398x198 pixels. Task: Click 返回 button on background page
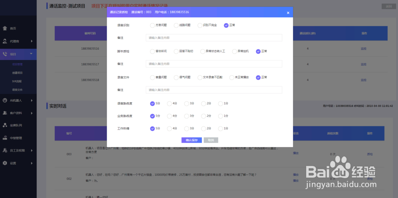tap(388, 7)
